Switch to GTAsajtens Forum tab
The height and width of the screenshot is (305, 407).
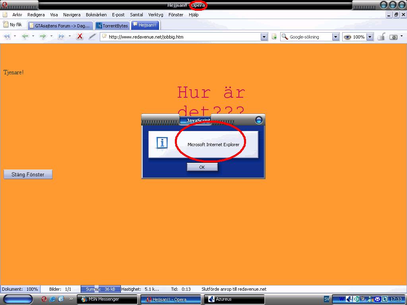[x=60, y=26]
